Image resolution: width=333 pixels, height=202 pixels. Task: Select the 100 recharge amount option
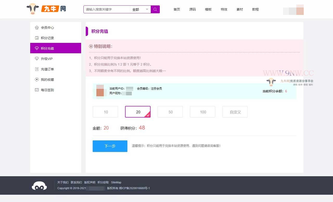(x=203, y=112)
